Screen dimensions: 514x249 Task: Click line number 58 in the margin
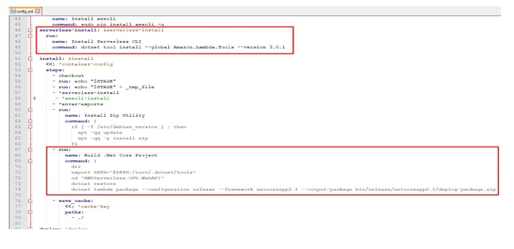point(18,98)
